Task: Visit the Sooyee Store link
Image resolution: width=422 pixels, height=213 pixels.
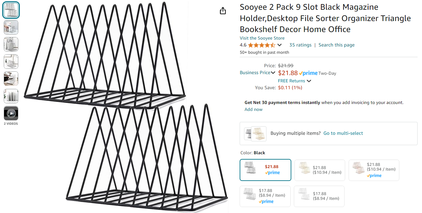Action: pyautogui.click(x=262, y=38)
